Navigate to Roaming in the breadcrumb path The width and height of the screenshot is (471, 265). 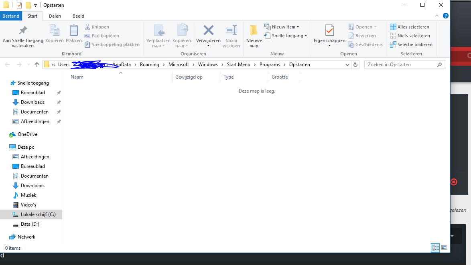point(150,65)
